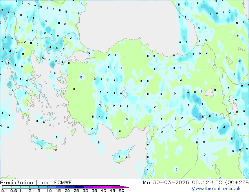Click the '4' precipitation value in eastern Turkey
This screenshot has height=192, width=249.
188,92
